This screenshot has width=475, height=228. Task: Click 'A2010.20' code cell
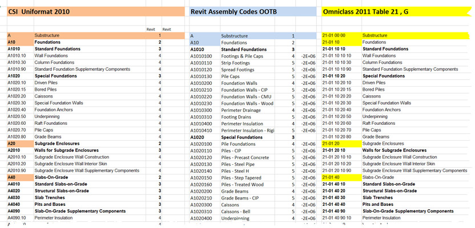tap(21, 164)
